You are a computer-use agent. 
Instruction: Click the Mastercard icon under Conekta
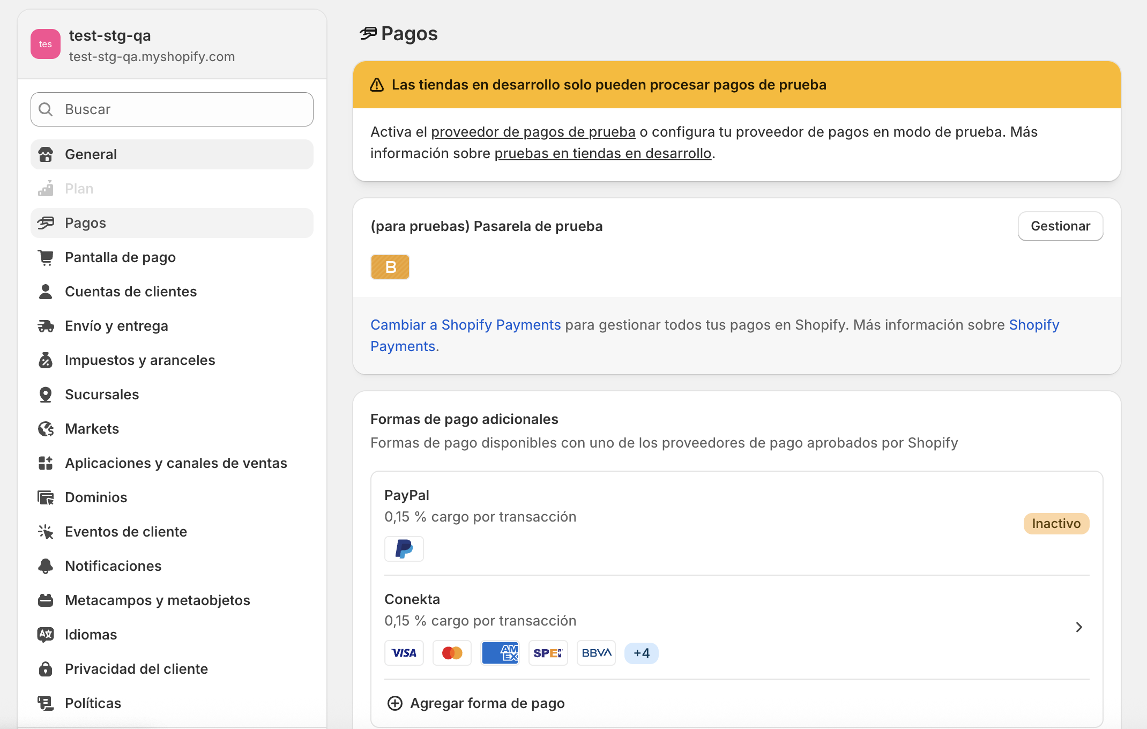click(452, 653)
